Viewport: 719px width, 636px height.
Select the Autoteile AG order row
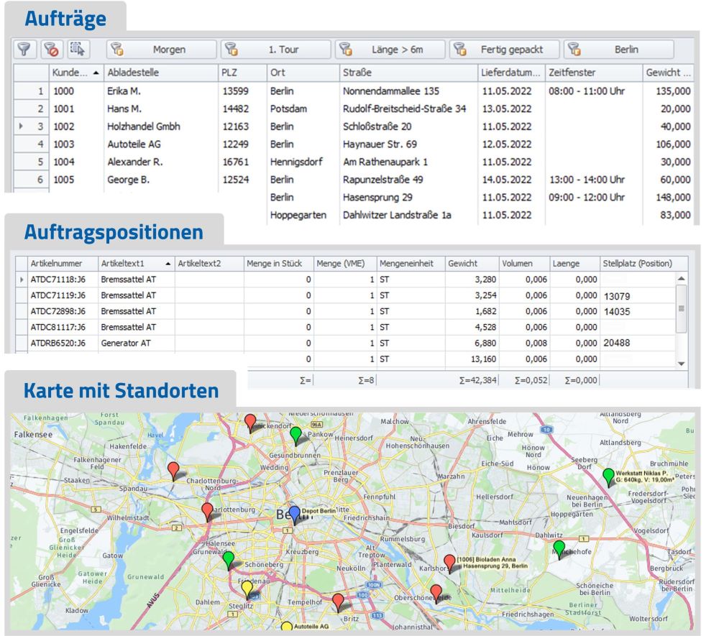pyautogui.click(x=354, y=144)
